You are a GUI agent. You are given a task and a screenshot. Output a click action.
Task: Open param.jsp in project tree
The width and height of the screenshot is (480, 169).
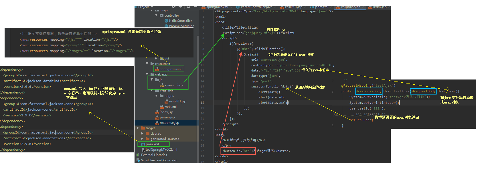(x=167, y=117)
